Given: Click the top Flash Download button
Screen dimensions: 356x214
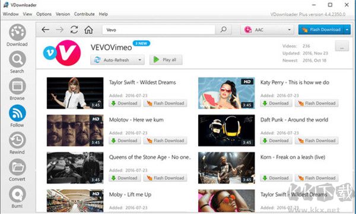Looking at the screenshot, I should (321, 30).
